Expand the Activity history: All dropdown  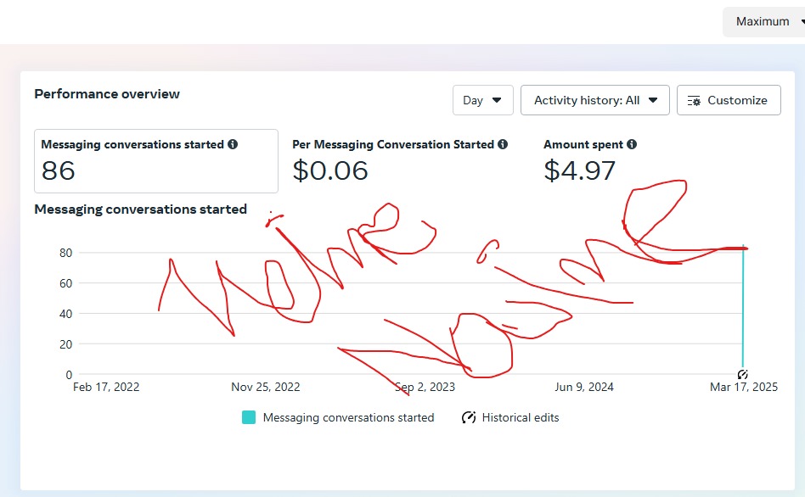point(595,100)
